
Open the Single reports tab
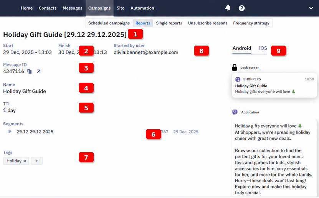169,23
